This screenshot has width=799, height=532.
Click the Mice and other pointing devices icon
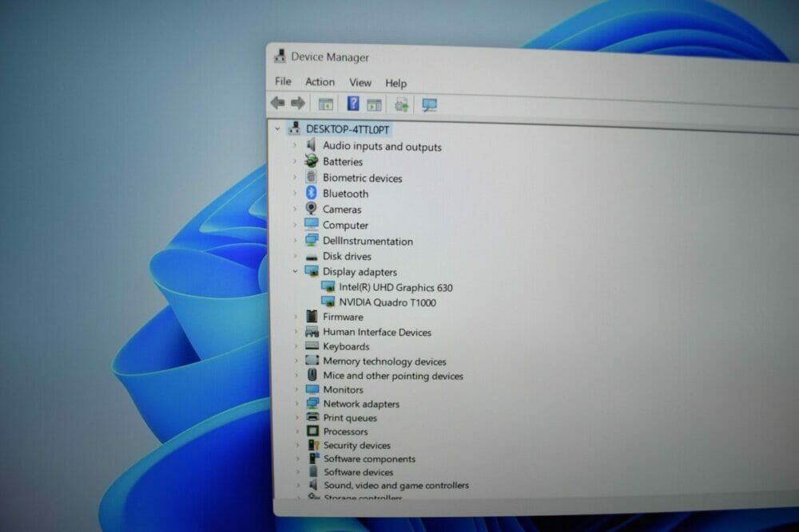click(x=312, y=375)
